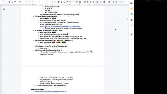Open Tasks in the side panel

click(132, 14)
